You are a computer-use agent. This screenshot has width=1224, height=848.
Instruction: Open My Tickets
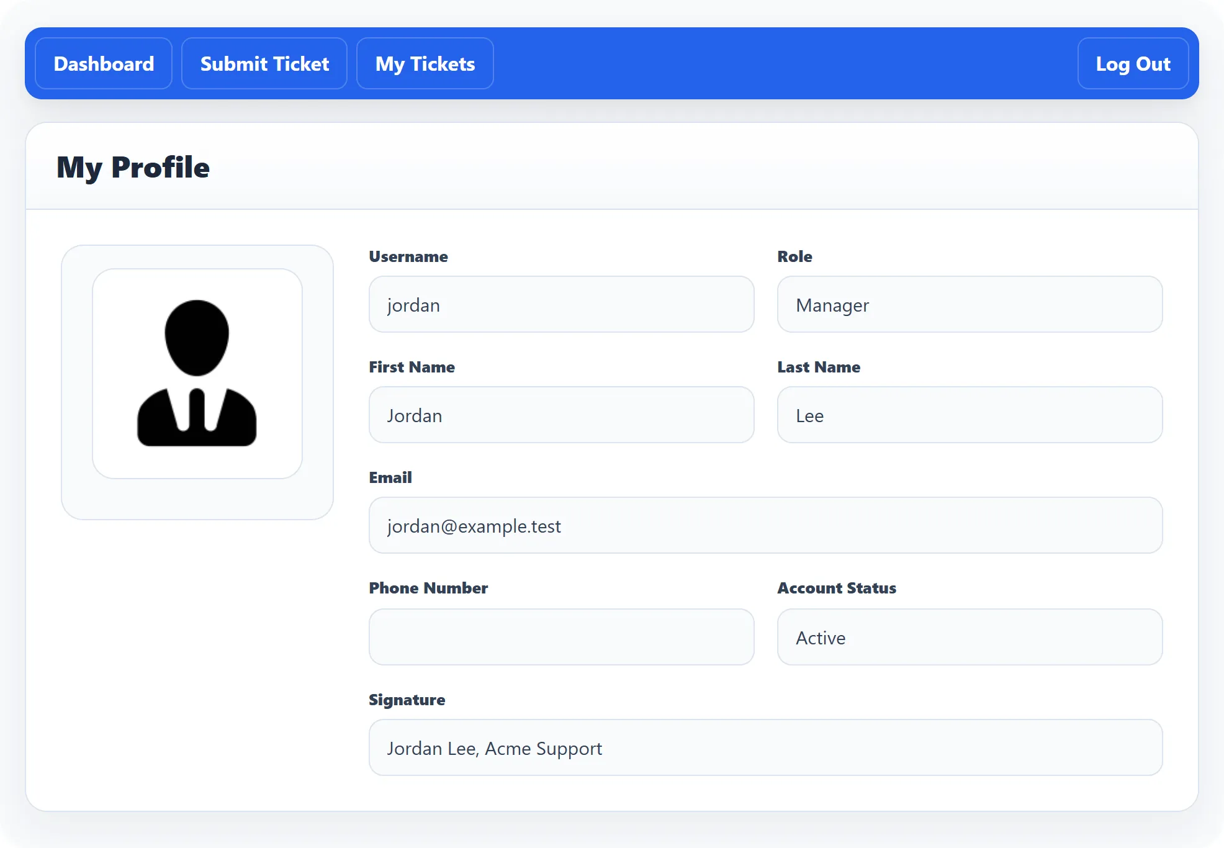pyautogui.click(x=425, y=63)
